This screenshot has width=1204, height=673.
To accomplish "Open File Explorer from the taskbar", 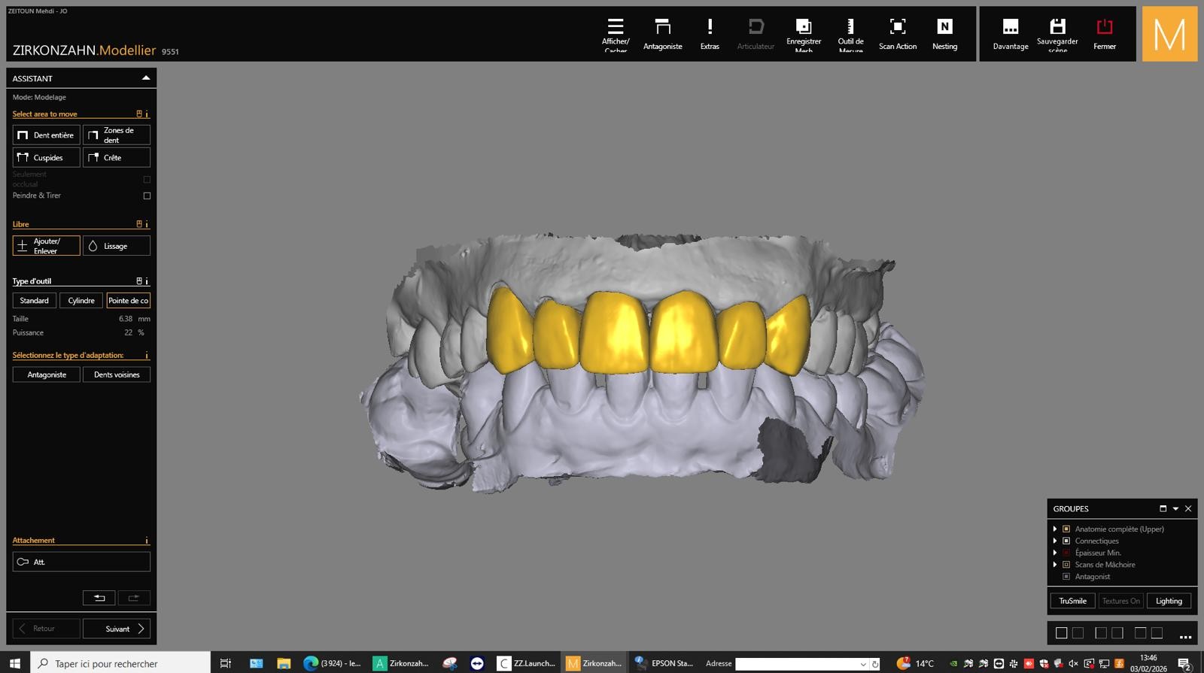I will 284,663.
